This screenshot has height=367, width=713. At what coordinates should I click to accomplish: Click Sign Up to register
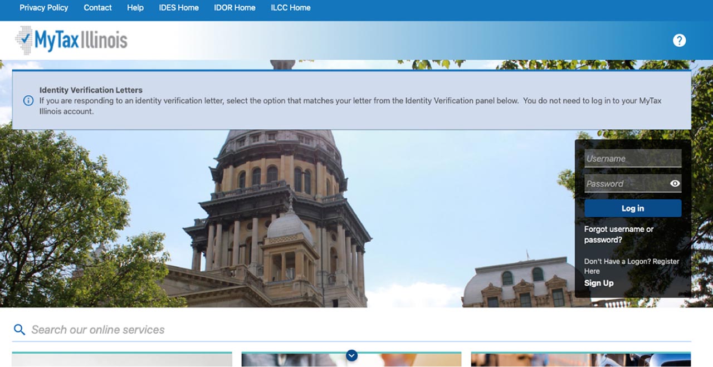click(599, 283)
